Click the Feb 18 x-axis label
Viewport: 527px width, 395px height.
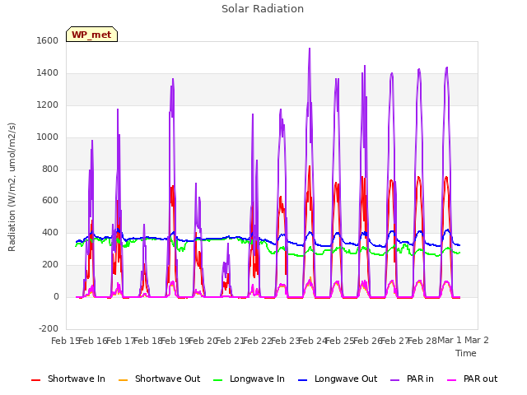pos(148,341)
